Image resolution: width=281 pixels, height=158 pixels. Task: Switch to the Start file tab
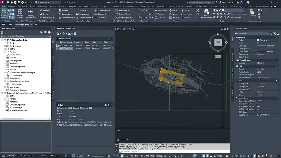(10, 25)
